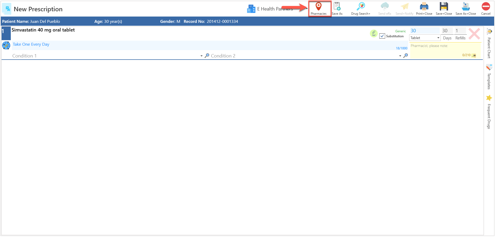Click patient name Juan Del Pueblo
Viewport: 496px width, 237px height.
[45, 22]
